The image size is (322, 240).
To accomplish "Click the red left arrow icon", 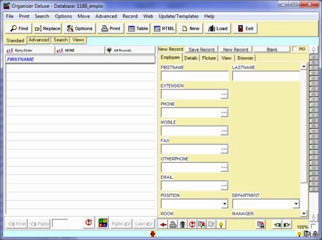I will coord(164,225).
